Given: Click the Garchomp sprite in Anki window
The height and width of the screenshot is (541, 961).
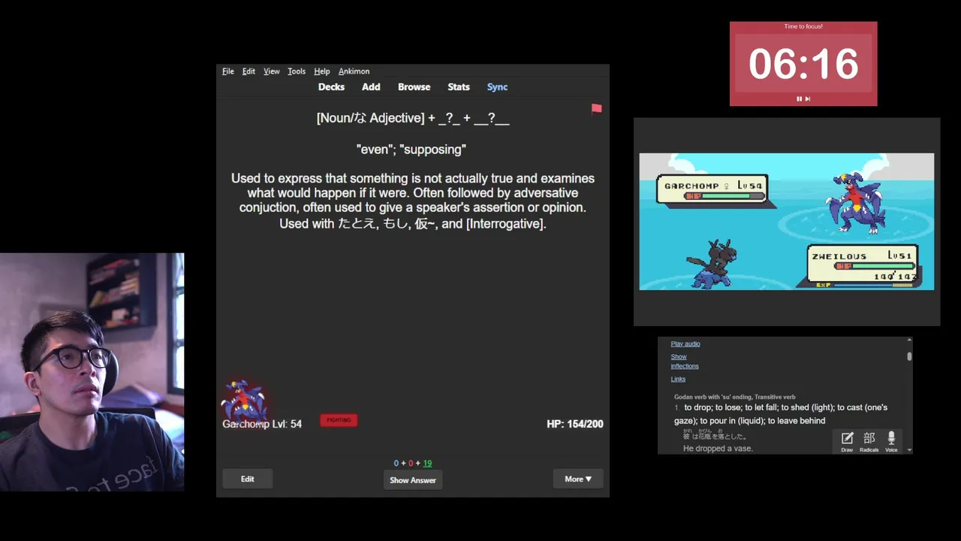Looking at the screenshot, I should click(243, 400).
